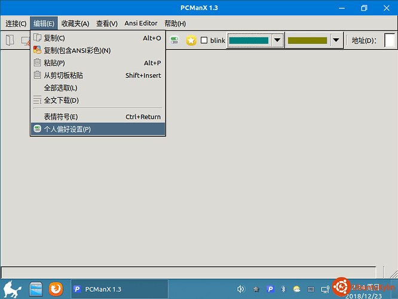This screenshot has height=299, width=398.
Task: Launch Firefox from the taskbar
Action: pyautogui.click(x=56, y=289)
